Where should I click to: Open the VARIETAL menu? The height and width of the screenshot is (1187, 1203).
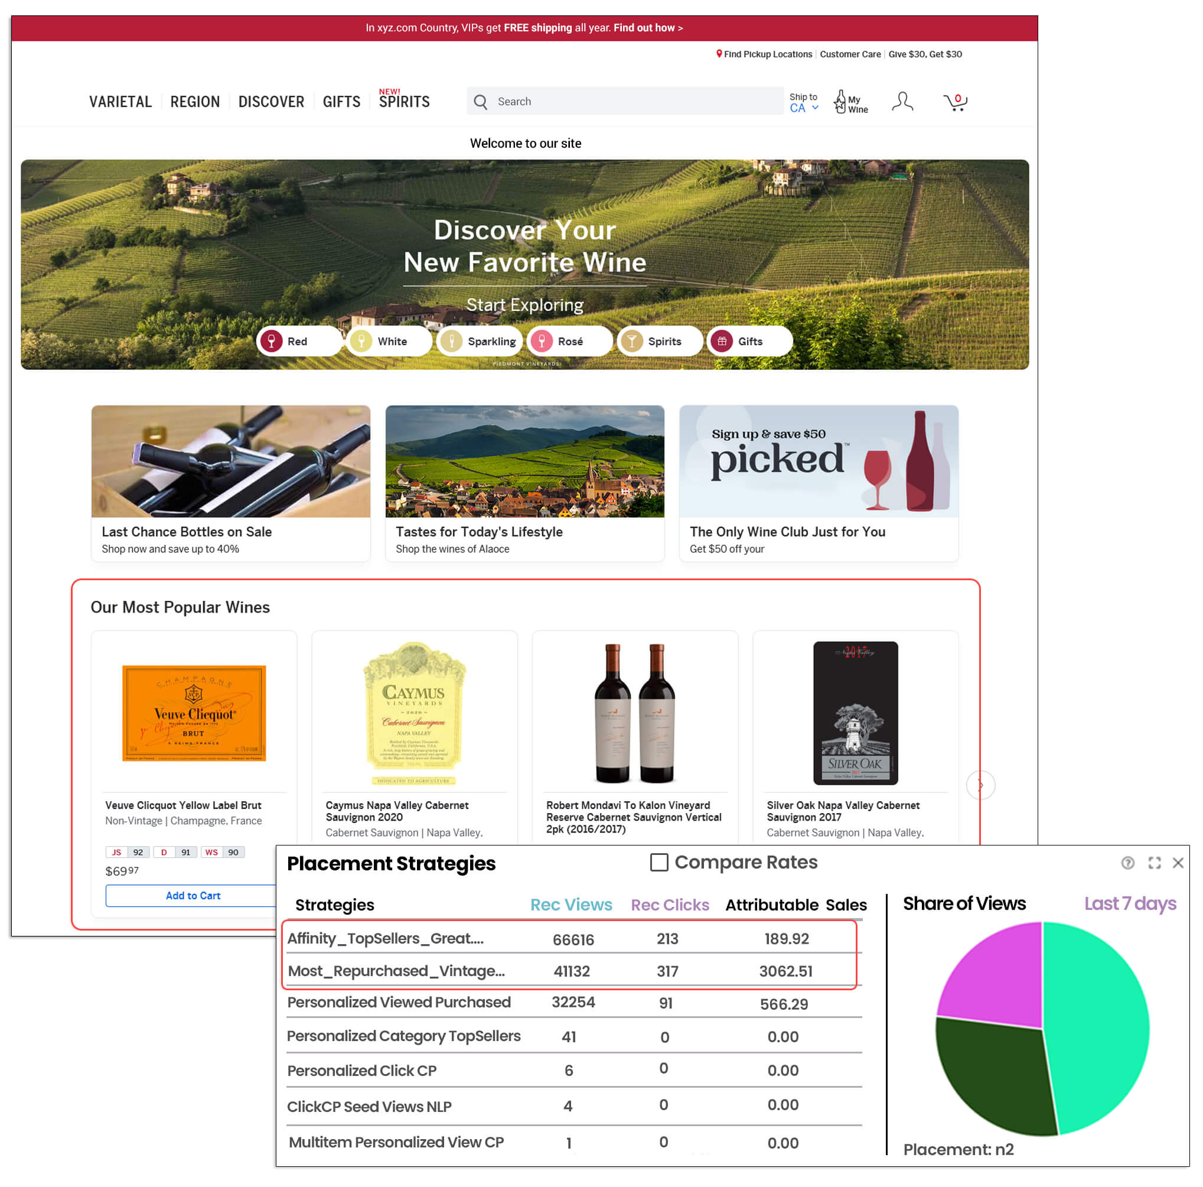click(120, 102)
